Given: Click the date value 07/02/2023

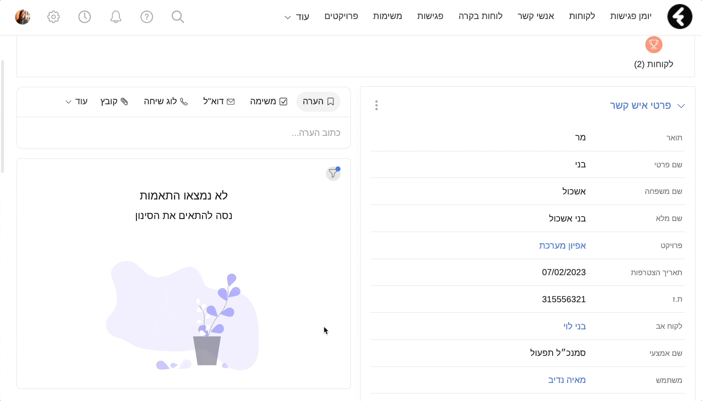Looking at the screenshot, I should [x=564, y=272].
